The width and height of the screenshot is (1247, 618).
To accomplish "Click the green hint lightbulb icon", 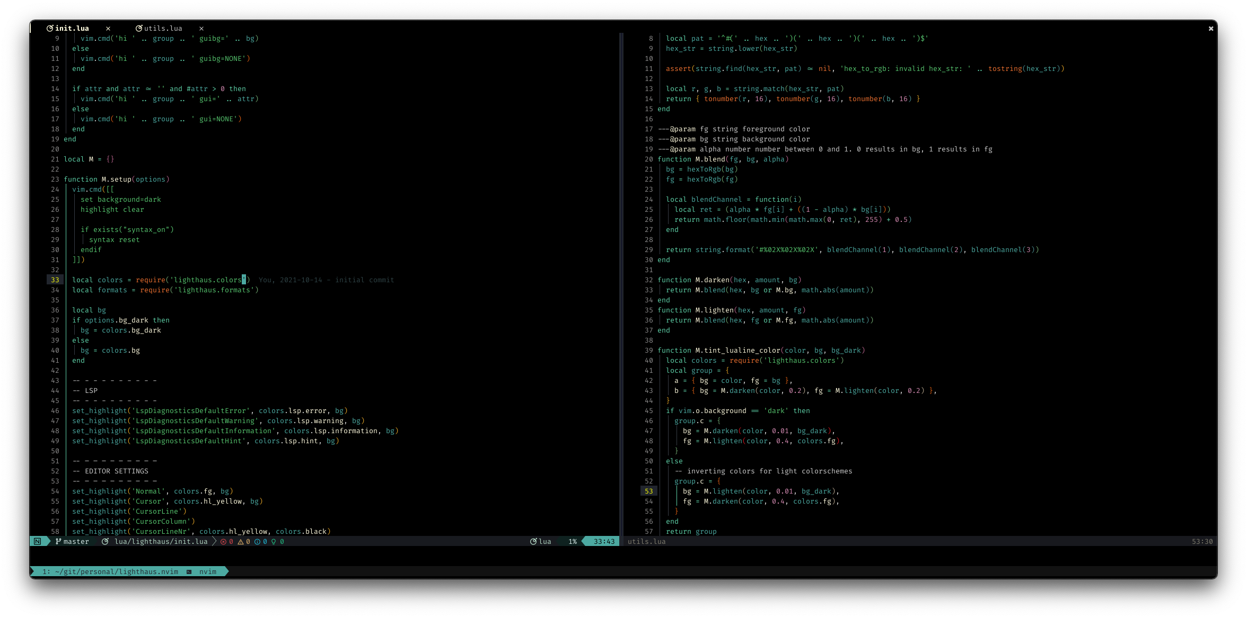I will (274, 541).
